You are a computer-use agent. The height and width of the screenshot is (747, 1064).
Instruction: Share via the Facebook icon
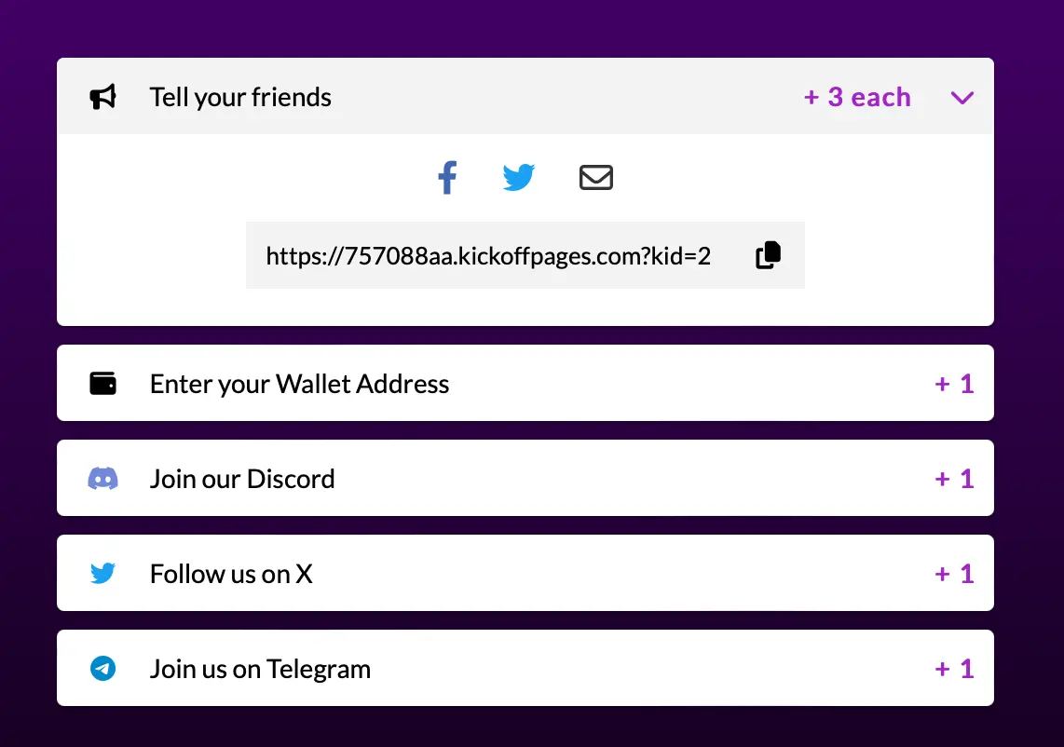[x=447, y=177]
